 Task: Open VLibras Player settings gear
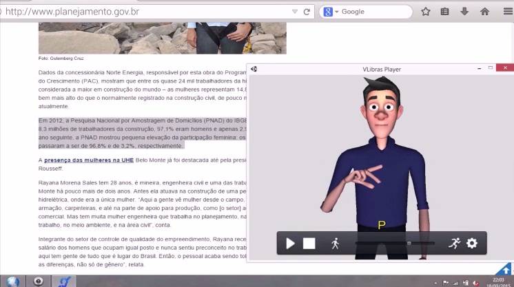[472, 243]
